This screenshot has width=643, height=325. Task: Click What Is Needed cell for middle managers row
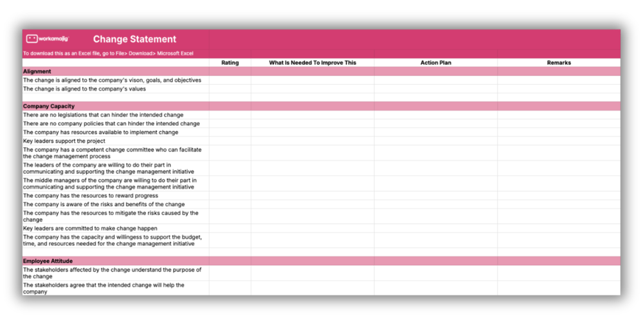pyautogui.click(x=312, y=184)
